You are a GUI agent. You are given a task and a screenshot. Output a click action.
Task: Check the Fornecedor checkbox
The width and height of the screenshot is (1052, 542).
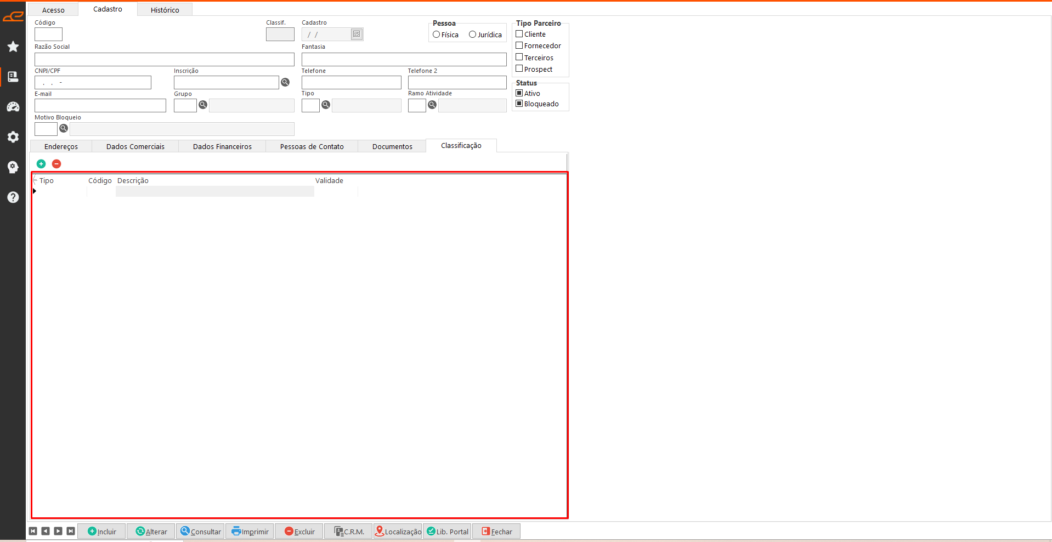[x=519, y=45]
